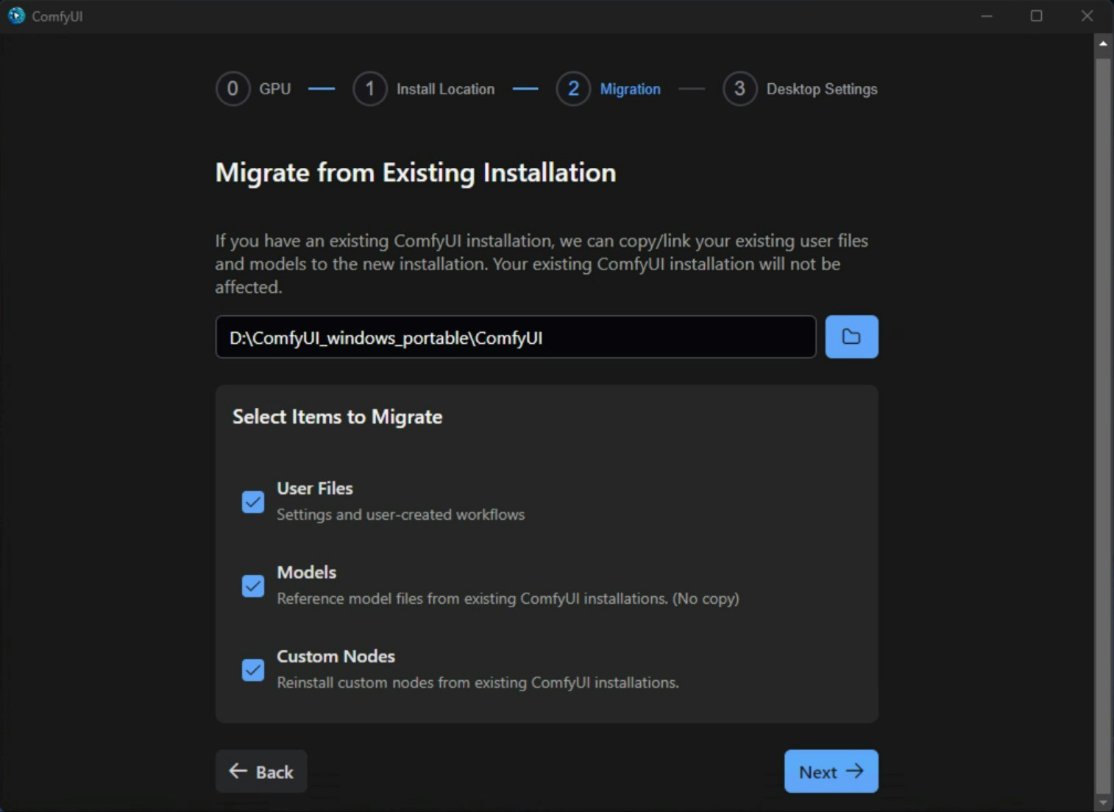Click the "2" Migration step circle
The image size is (1114, 812).
pos(574,88)
